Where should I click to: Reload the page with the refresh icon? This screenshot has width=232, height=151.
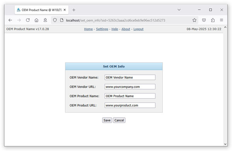pos(28,20)
